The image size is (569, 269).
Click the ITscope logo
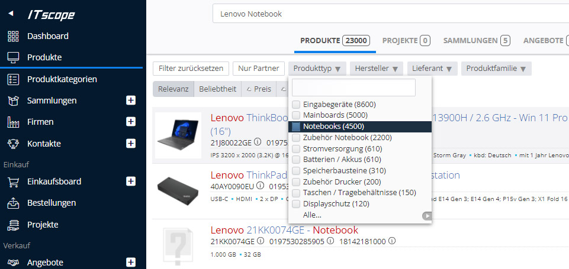(51, 15)
